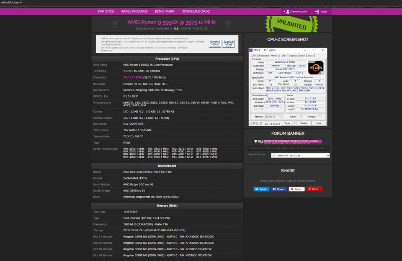This screenshot has width=402, height=261.
Task: Click the Login door icon
Action: pyautogui.click(x=317, y=12)
